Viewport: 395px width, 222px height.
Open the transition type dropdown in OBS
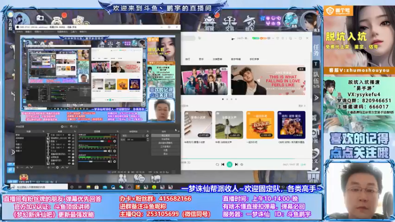pyautogui.click(x=133, y=136)
